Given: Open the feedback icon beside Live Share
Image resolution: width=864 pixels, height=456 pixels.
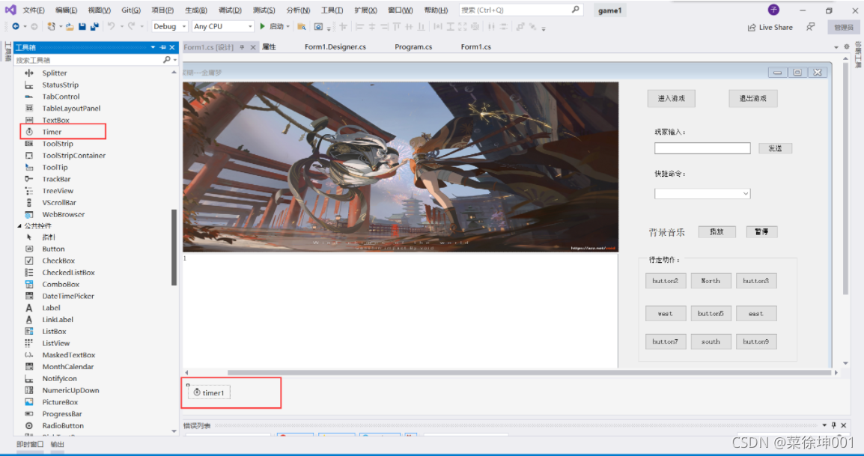Looking at the screenshot, I should [x=811, y=27].
